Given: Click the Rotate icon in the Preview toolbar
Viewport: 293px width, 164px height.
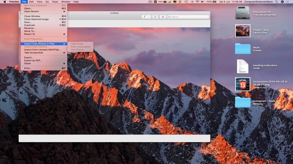Looking at the screenshot, I should (x=155, y=17).
